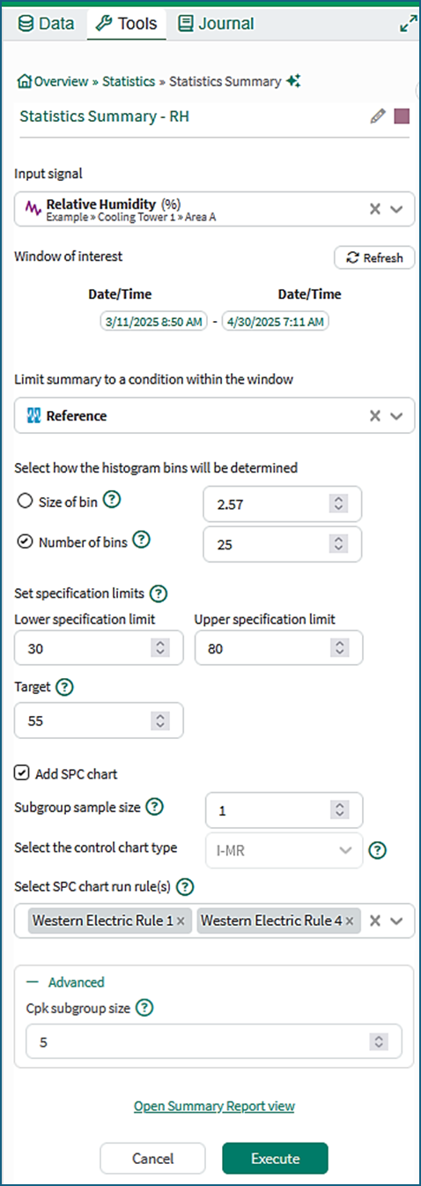Remove the Western Electric Rule 1 tag
Image resolution: width=421 pixels, height=1186 pixels.
pyautogui.click(x=181, y=921)
